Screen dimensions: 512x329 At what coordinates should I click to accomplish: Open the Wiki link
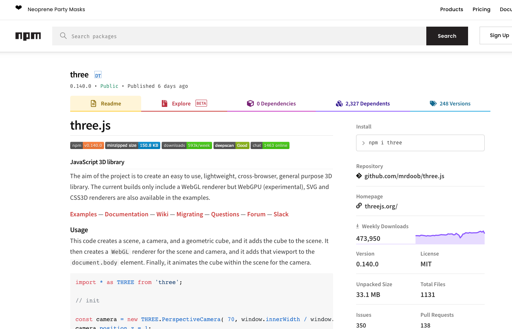tap(162, 214)
